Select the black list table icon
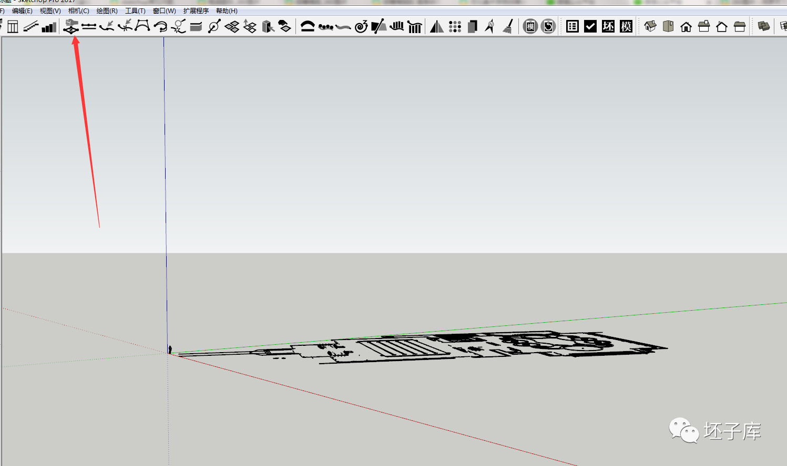This screenshot has width=787, height=466. click(x=573, y=26)
